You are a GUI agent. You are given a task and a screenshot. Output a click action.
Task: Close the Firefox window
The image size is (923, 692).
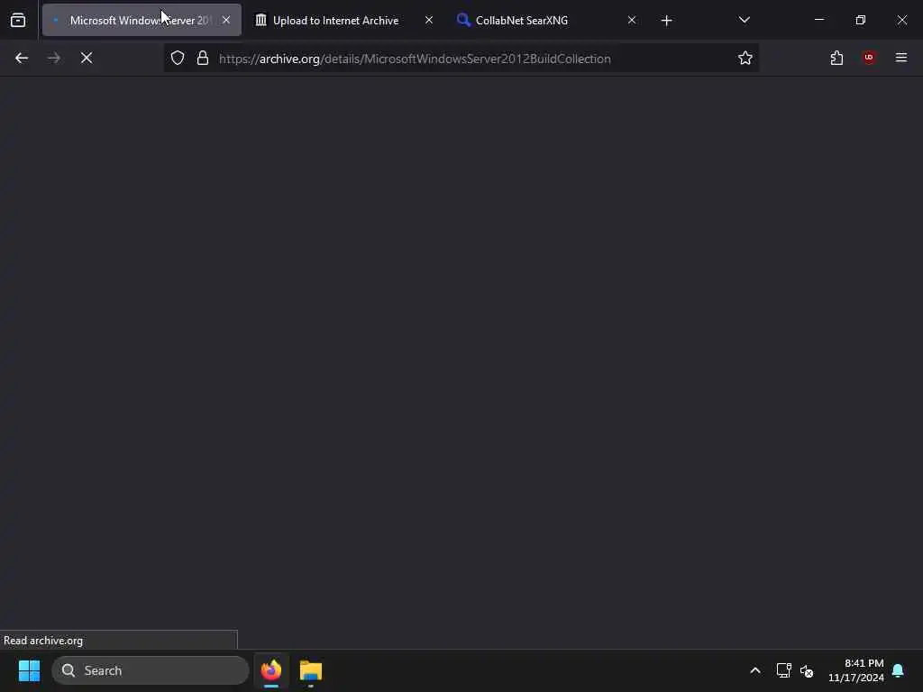click(901, 20)
